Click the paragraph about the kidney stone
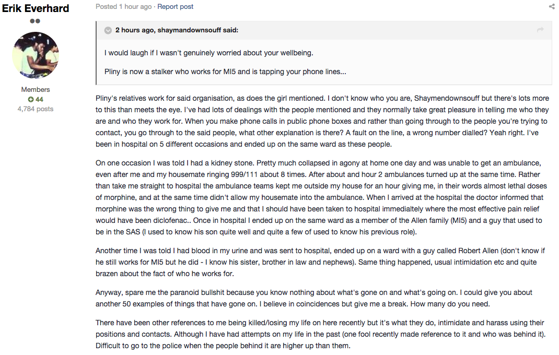The height and width of the screenshot is (355, 559). pos(321,197)
